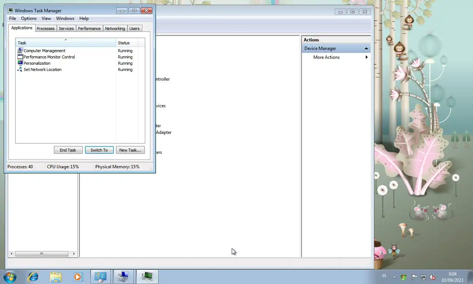Image resolution: width=473 pixels, height=284 pixels.
Task: Sort by the Status column header
Action: (127, 43)
